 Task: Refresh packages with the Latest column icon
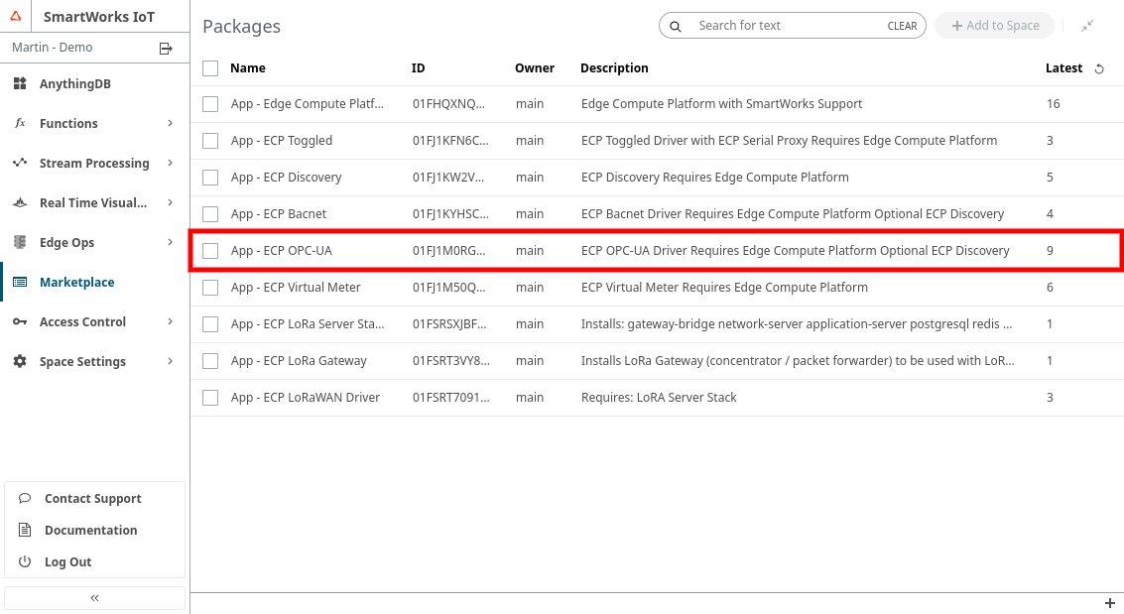(1099, 68)
